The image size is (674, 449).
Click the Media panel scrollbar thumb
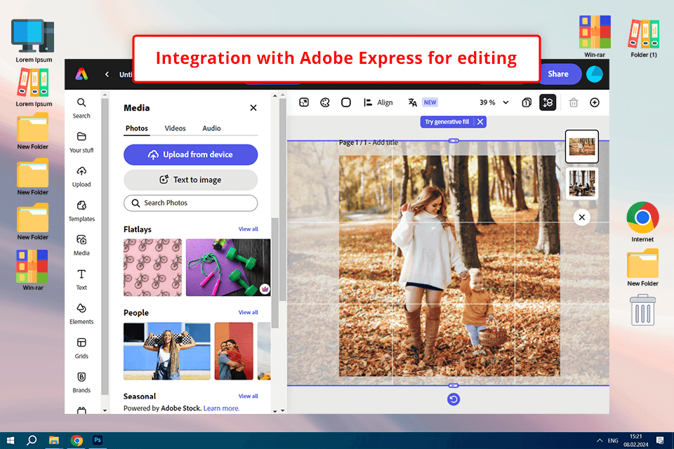pyautogui.click(x=275, y=273)
